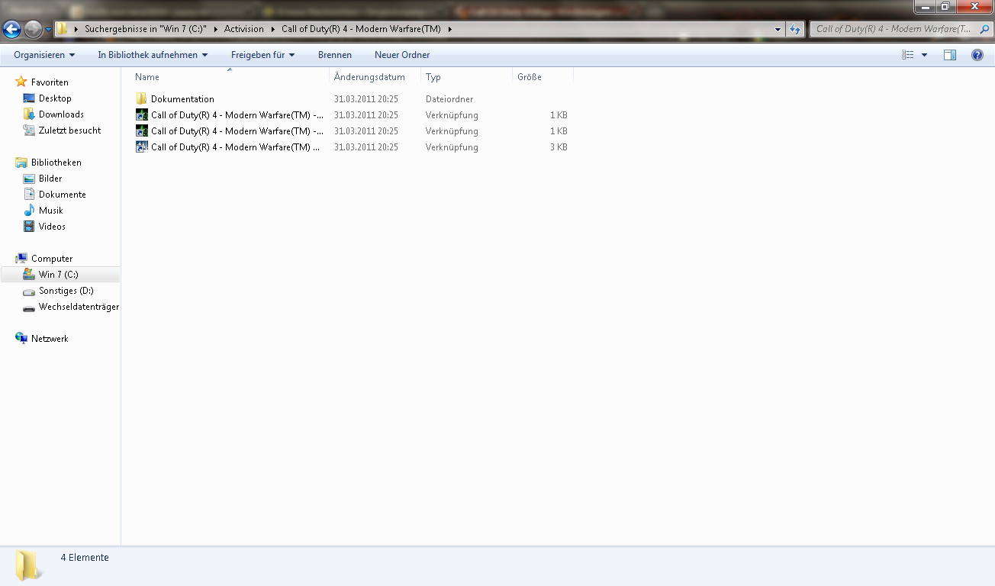This screenshot has height=586, width=995.
Task: Change the view using the view icon
Action: 908,55
